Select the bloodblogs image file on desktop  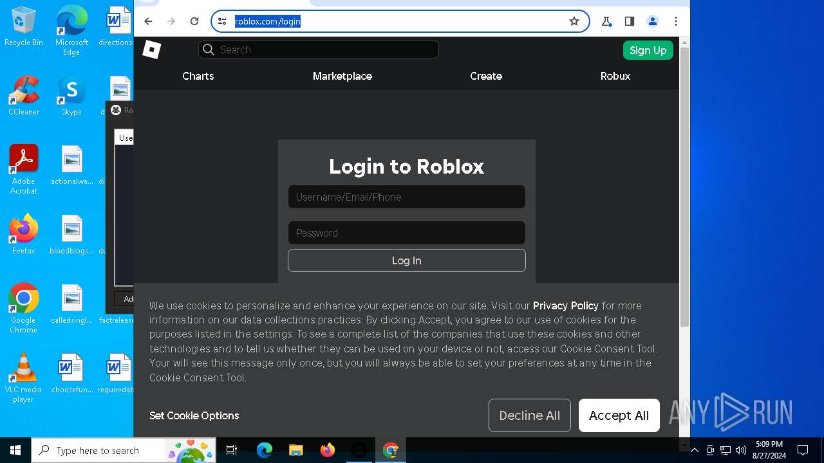point(71,235)
